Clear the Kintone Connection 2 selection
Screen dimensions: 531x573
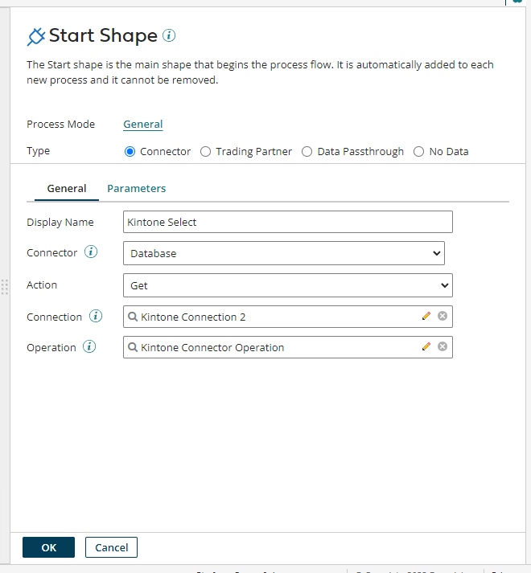(x=442, y=317)
